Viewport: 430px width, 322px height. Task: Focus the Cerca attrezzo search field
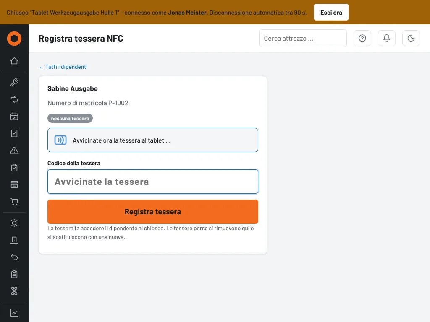(303, 38)
